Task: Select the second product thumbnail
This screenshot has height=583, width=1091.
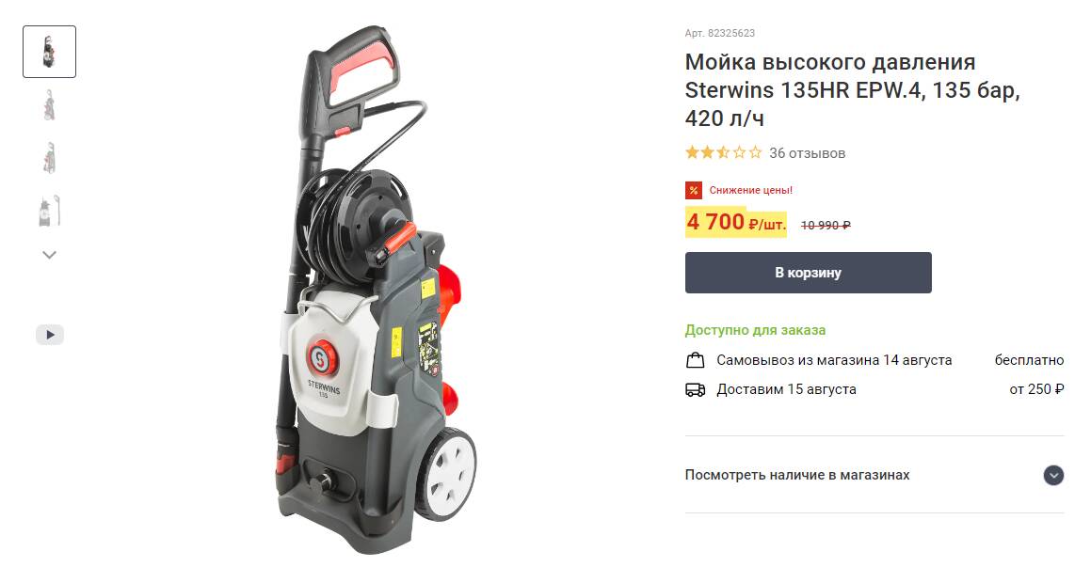Action: (x=49, y=105)
